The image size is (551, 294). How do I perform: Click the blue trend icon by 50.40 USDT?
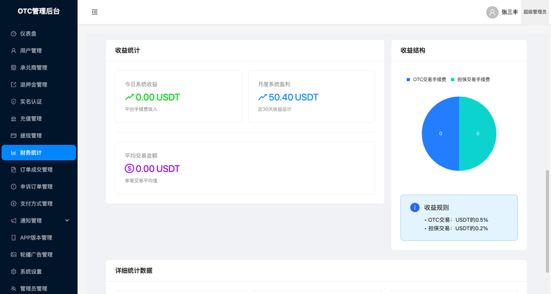pos(262,97)
